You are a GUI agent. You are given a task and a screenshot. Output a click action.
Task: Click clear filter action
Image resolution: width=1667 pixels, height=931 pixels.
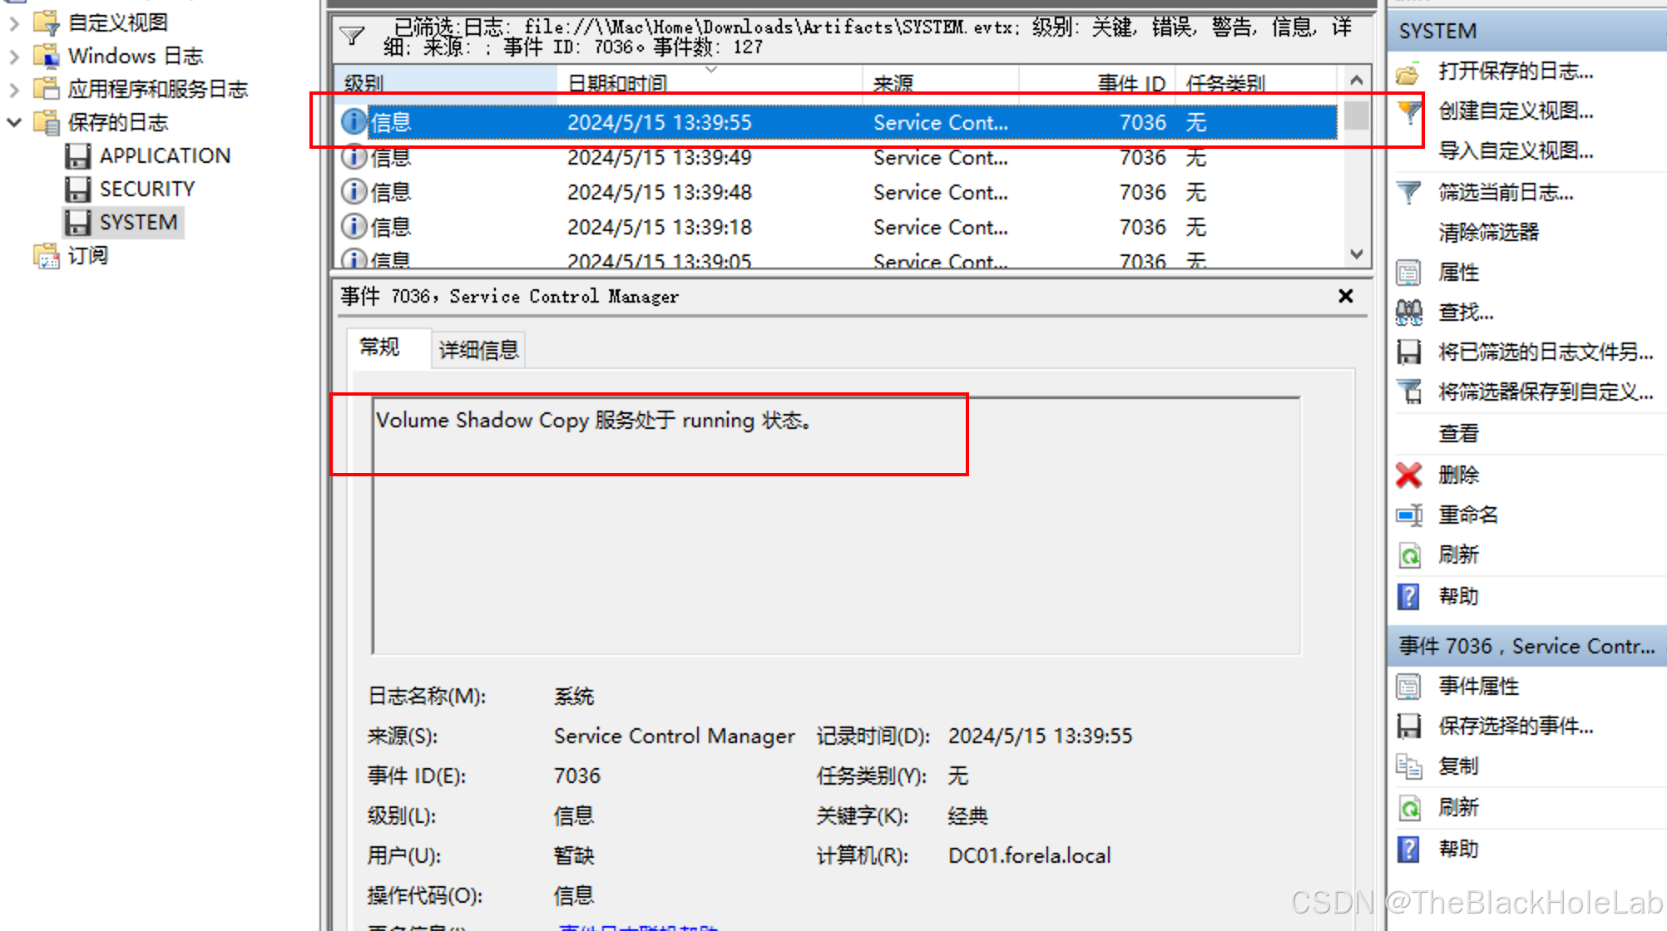coord(1488,233)
